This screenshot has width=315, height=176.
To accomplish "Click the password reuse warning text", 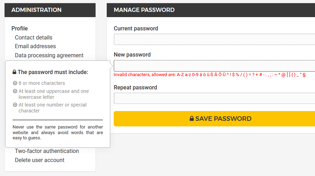I will [58, 132].
